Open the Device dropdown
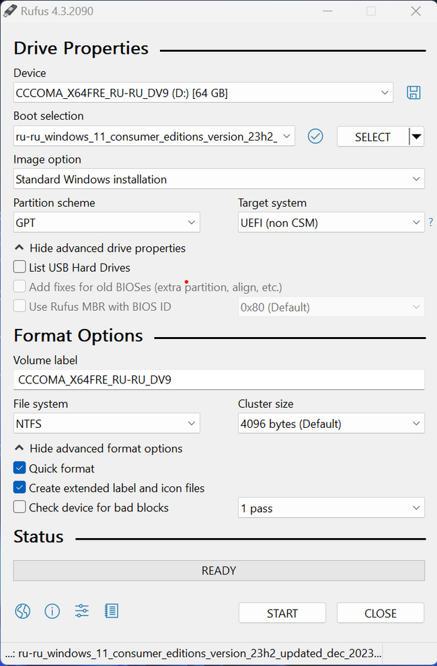The width and height of the screenshot is (437, 666). 203,93
